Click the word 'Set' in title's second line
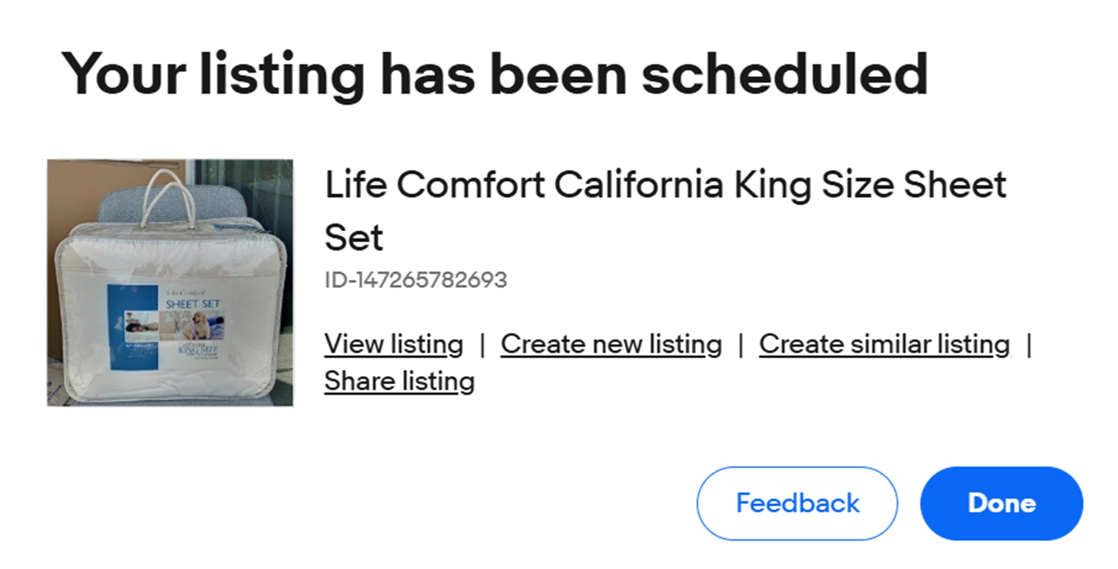This screenshot has height=569, width=1118. pos(353,238)
